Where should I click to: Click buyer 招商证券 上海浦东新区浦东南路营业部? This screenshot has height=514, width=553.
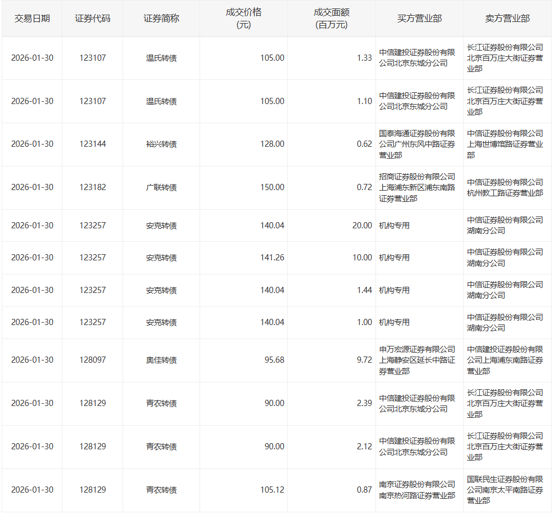[417, 187]
